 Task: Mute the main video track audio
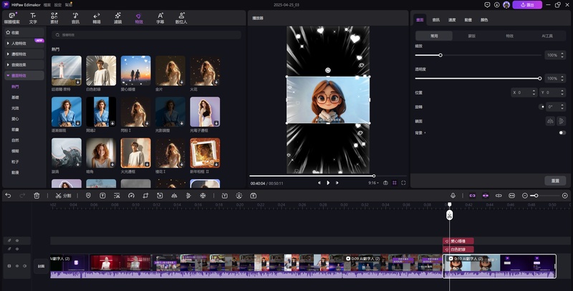click(25, 266)
